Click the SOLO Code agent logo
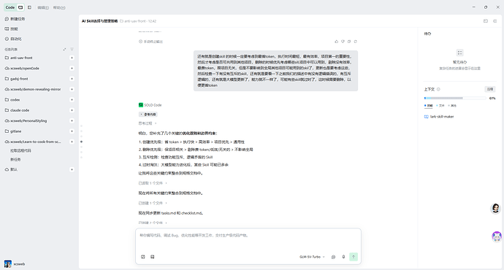Viewport: 504px width, 270px height. coord(141,105)
